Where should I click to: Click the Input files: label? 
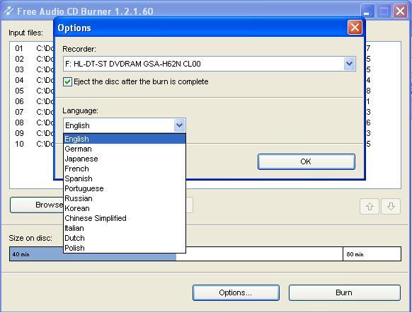25,33
